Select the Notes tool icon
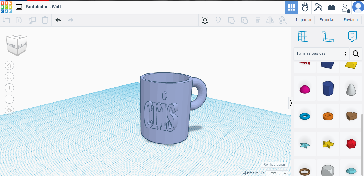 pos(352,36)
